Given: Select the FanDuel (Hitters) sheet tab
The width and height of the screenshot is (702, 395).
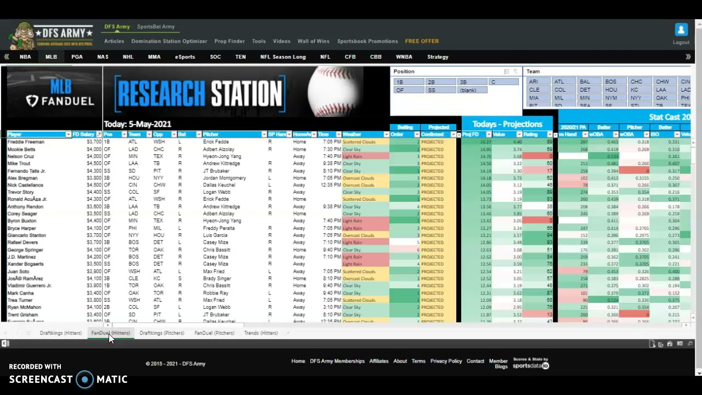Looking at the screenshot, I should pos(111,333).
